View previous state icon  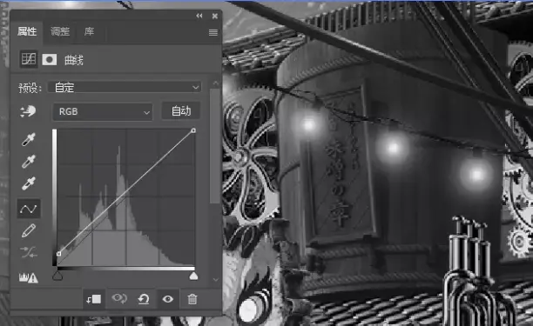pos(119,299)
